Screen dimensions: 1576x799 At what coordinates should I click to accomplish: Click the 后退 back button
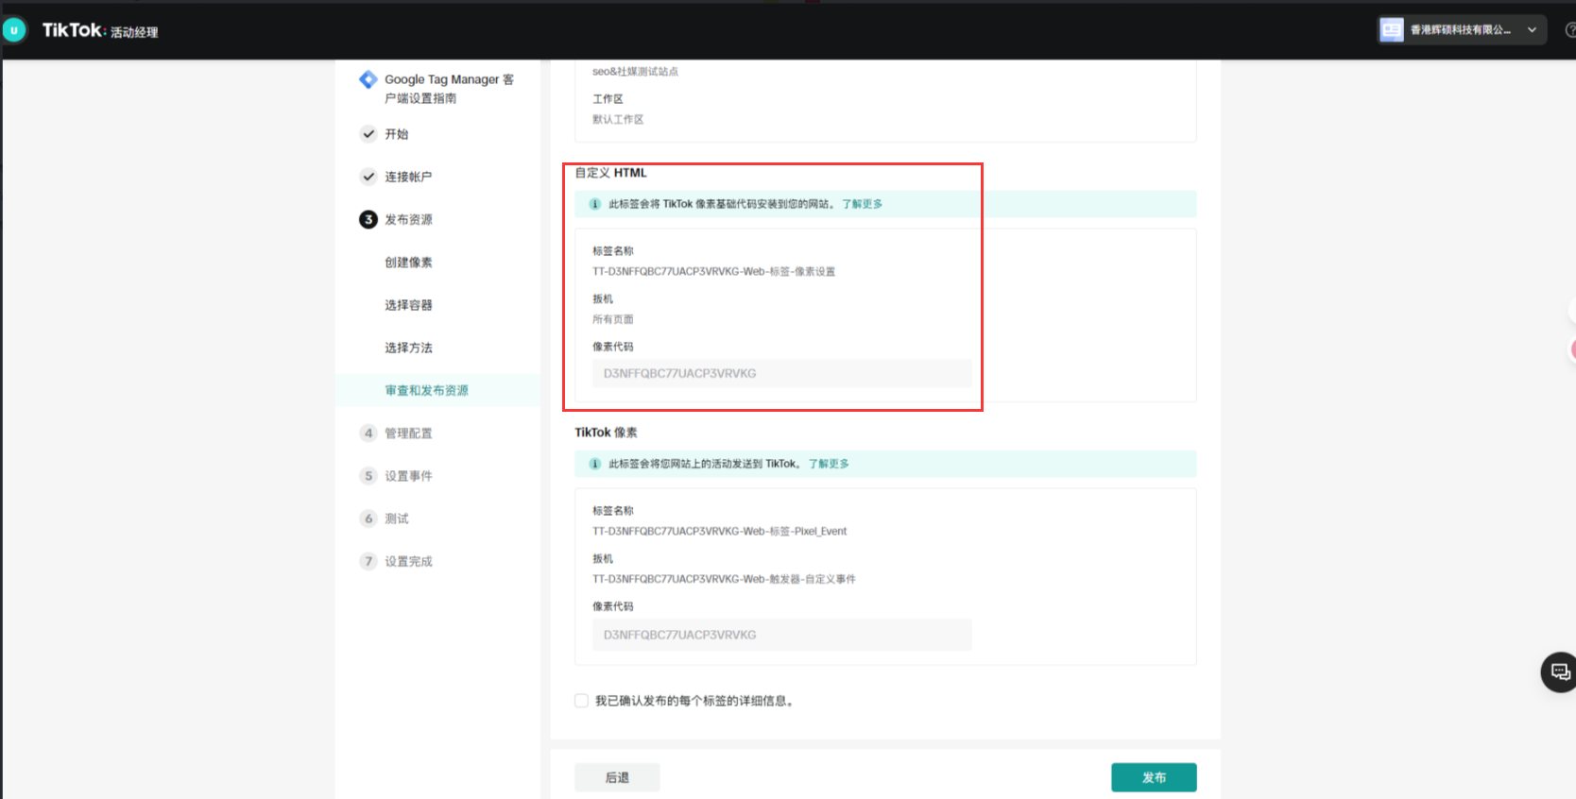coord(617,777)
